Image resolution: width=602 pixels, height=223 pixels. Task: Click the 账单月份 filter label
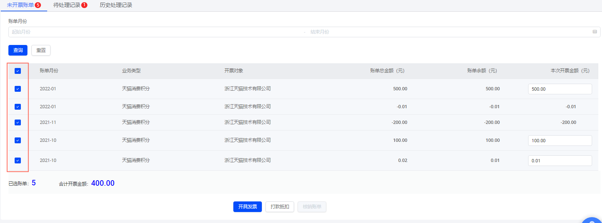(18, 21)
